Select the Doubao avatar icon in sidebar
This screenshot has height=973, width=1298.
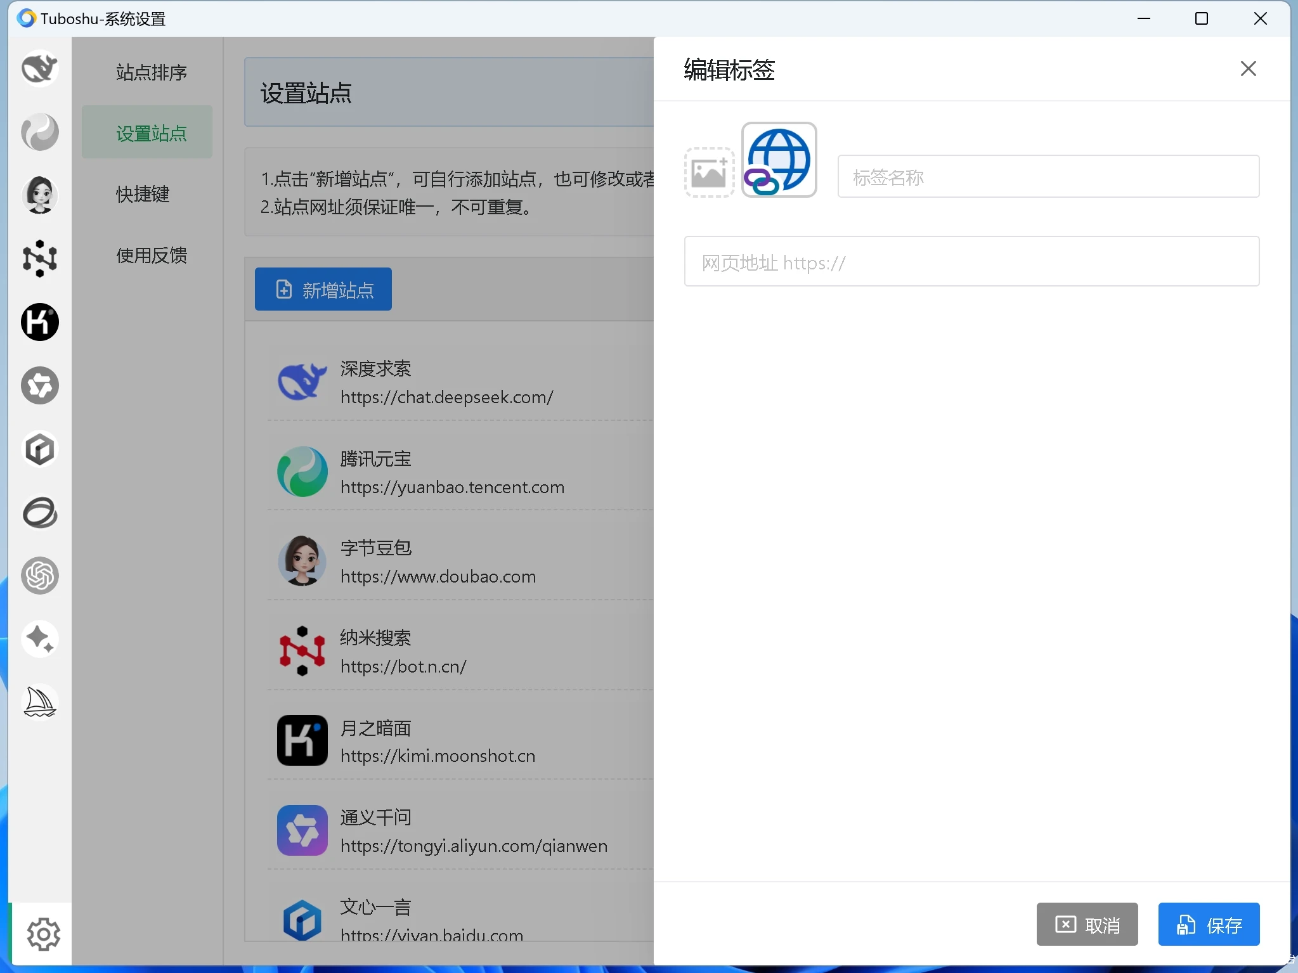pyautogui.click(x=39, y=195)
